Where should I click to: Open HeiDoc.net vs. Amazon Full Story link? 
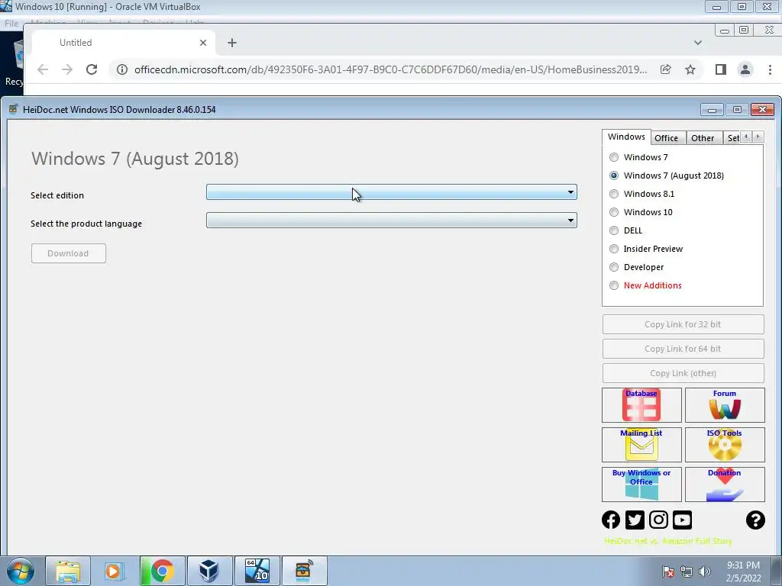click(667, 541)
